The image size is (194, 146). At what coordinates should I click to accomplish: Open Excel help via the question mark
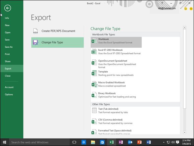tap(162, 3)
